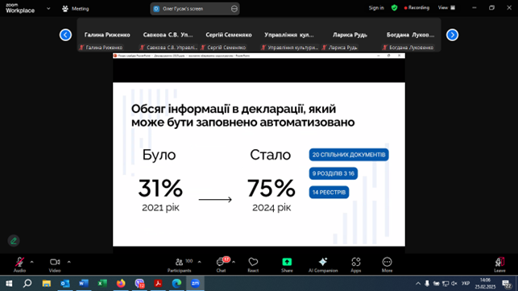Open the More options ellipsis icon
Image resolution: width=518 pixels, height=291 pixels.
point(387,262)
